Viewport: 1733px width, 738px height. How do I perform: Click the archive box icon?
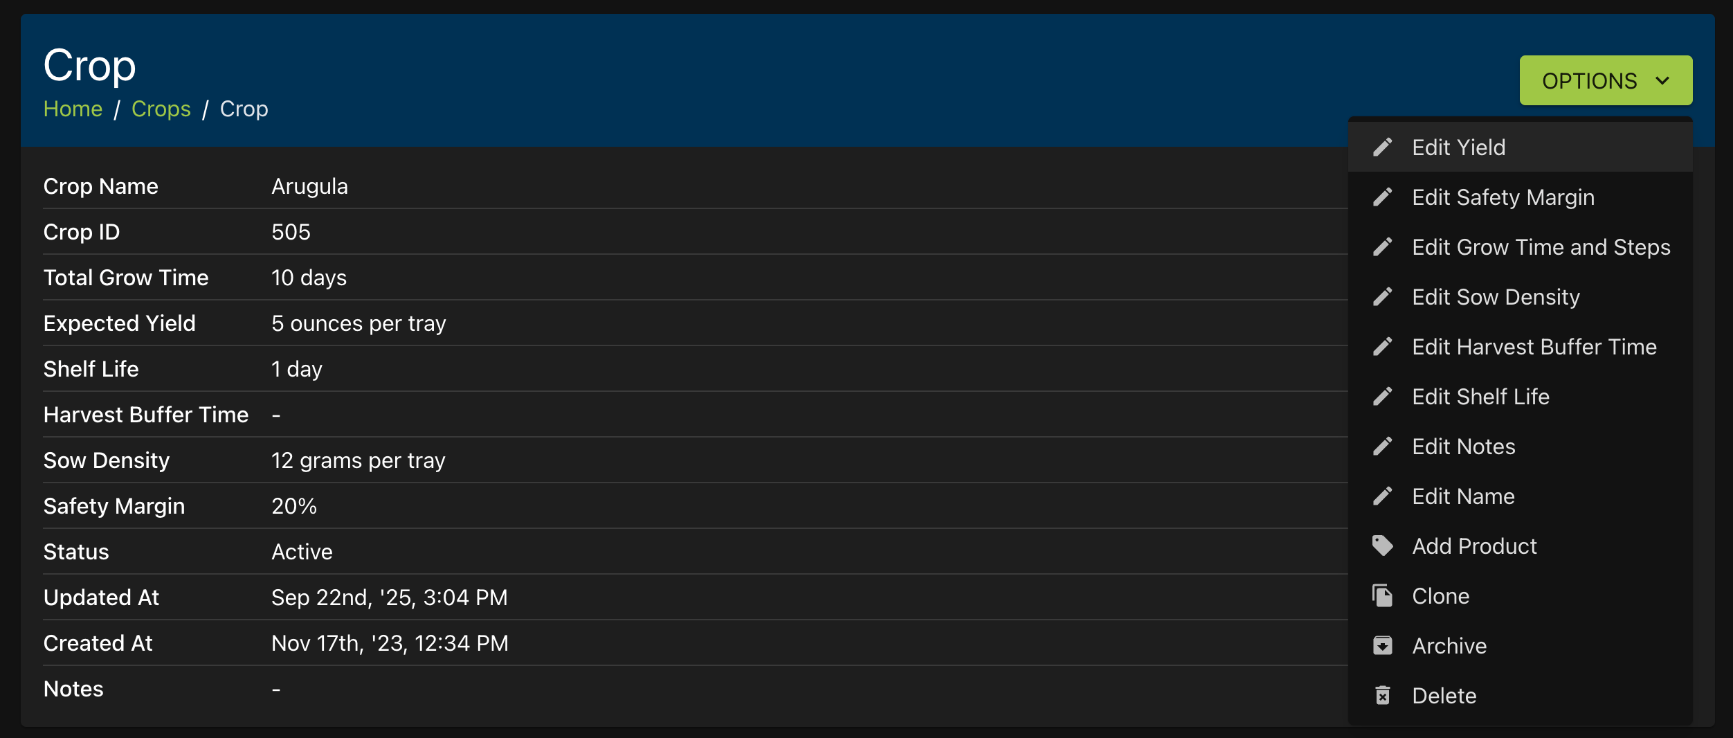pyautogui.click(x=1382, y=646)
